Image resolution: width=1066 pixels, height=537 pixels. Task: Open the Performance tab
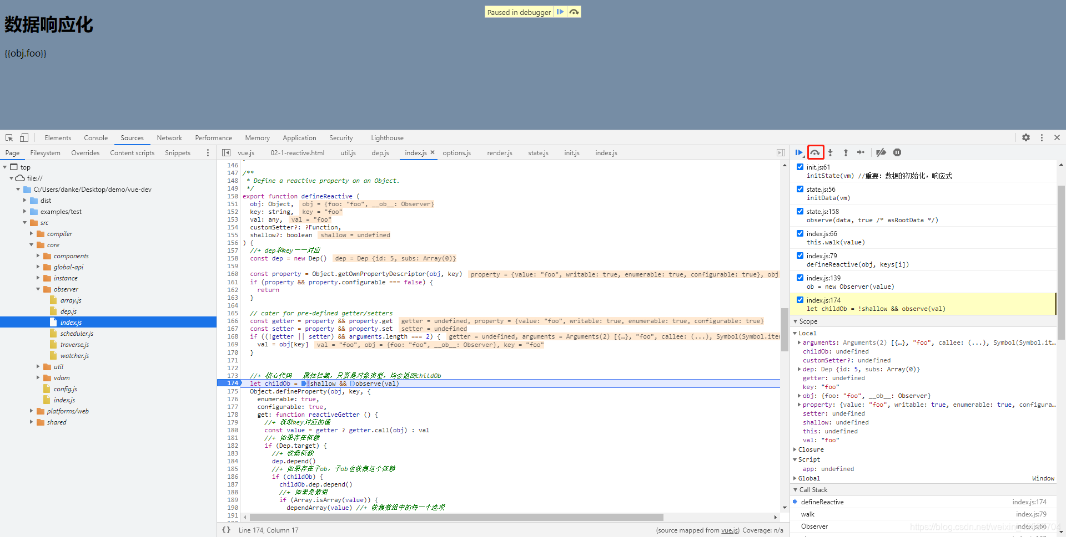(213, 138)
